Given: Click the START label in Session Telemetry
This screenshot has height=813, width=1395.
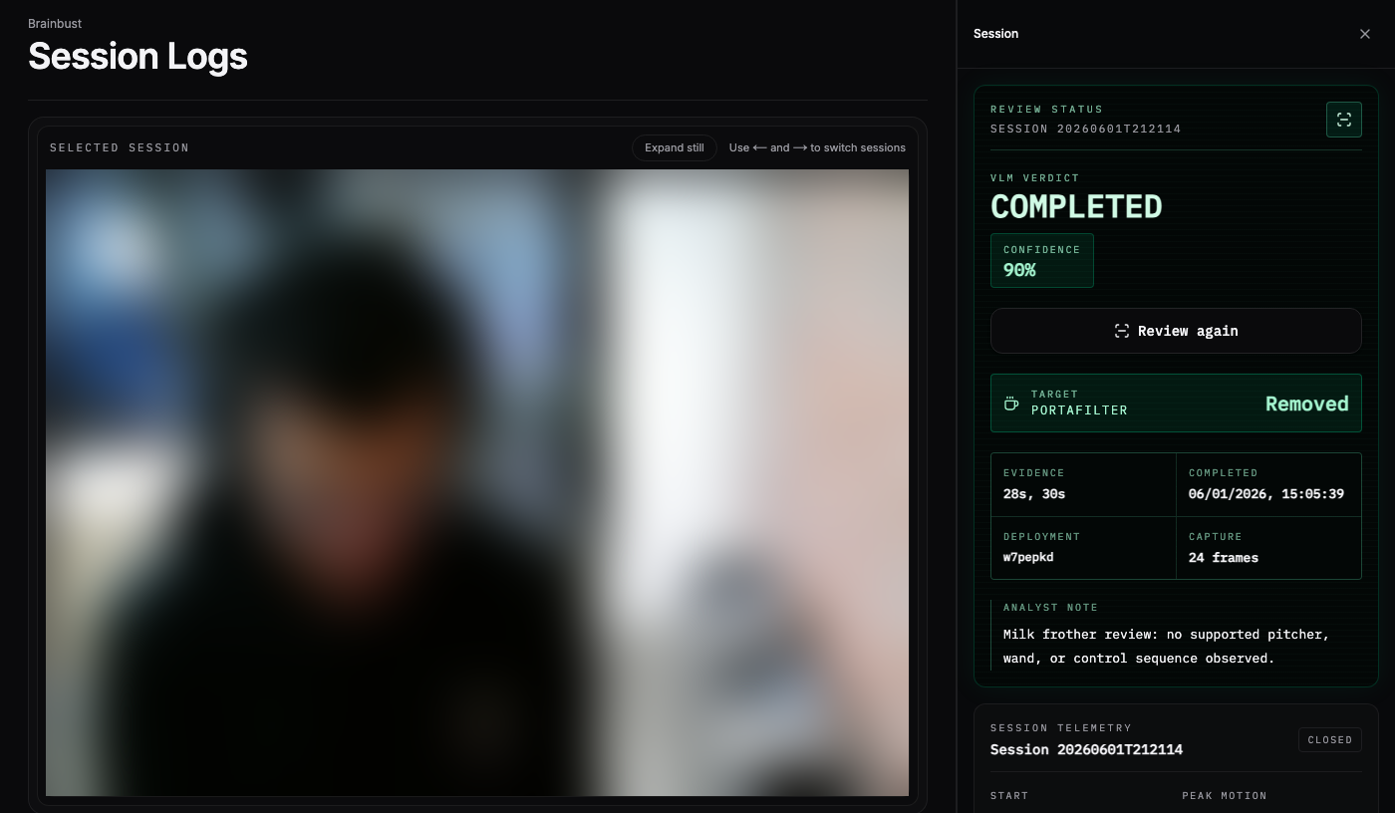Looking at the screenshot, I should click(x=1009, y=796).
